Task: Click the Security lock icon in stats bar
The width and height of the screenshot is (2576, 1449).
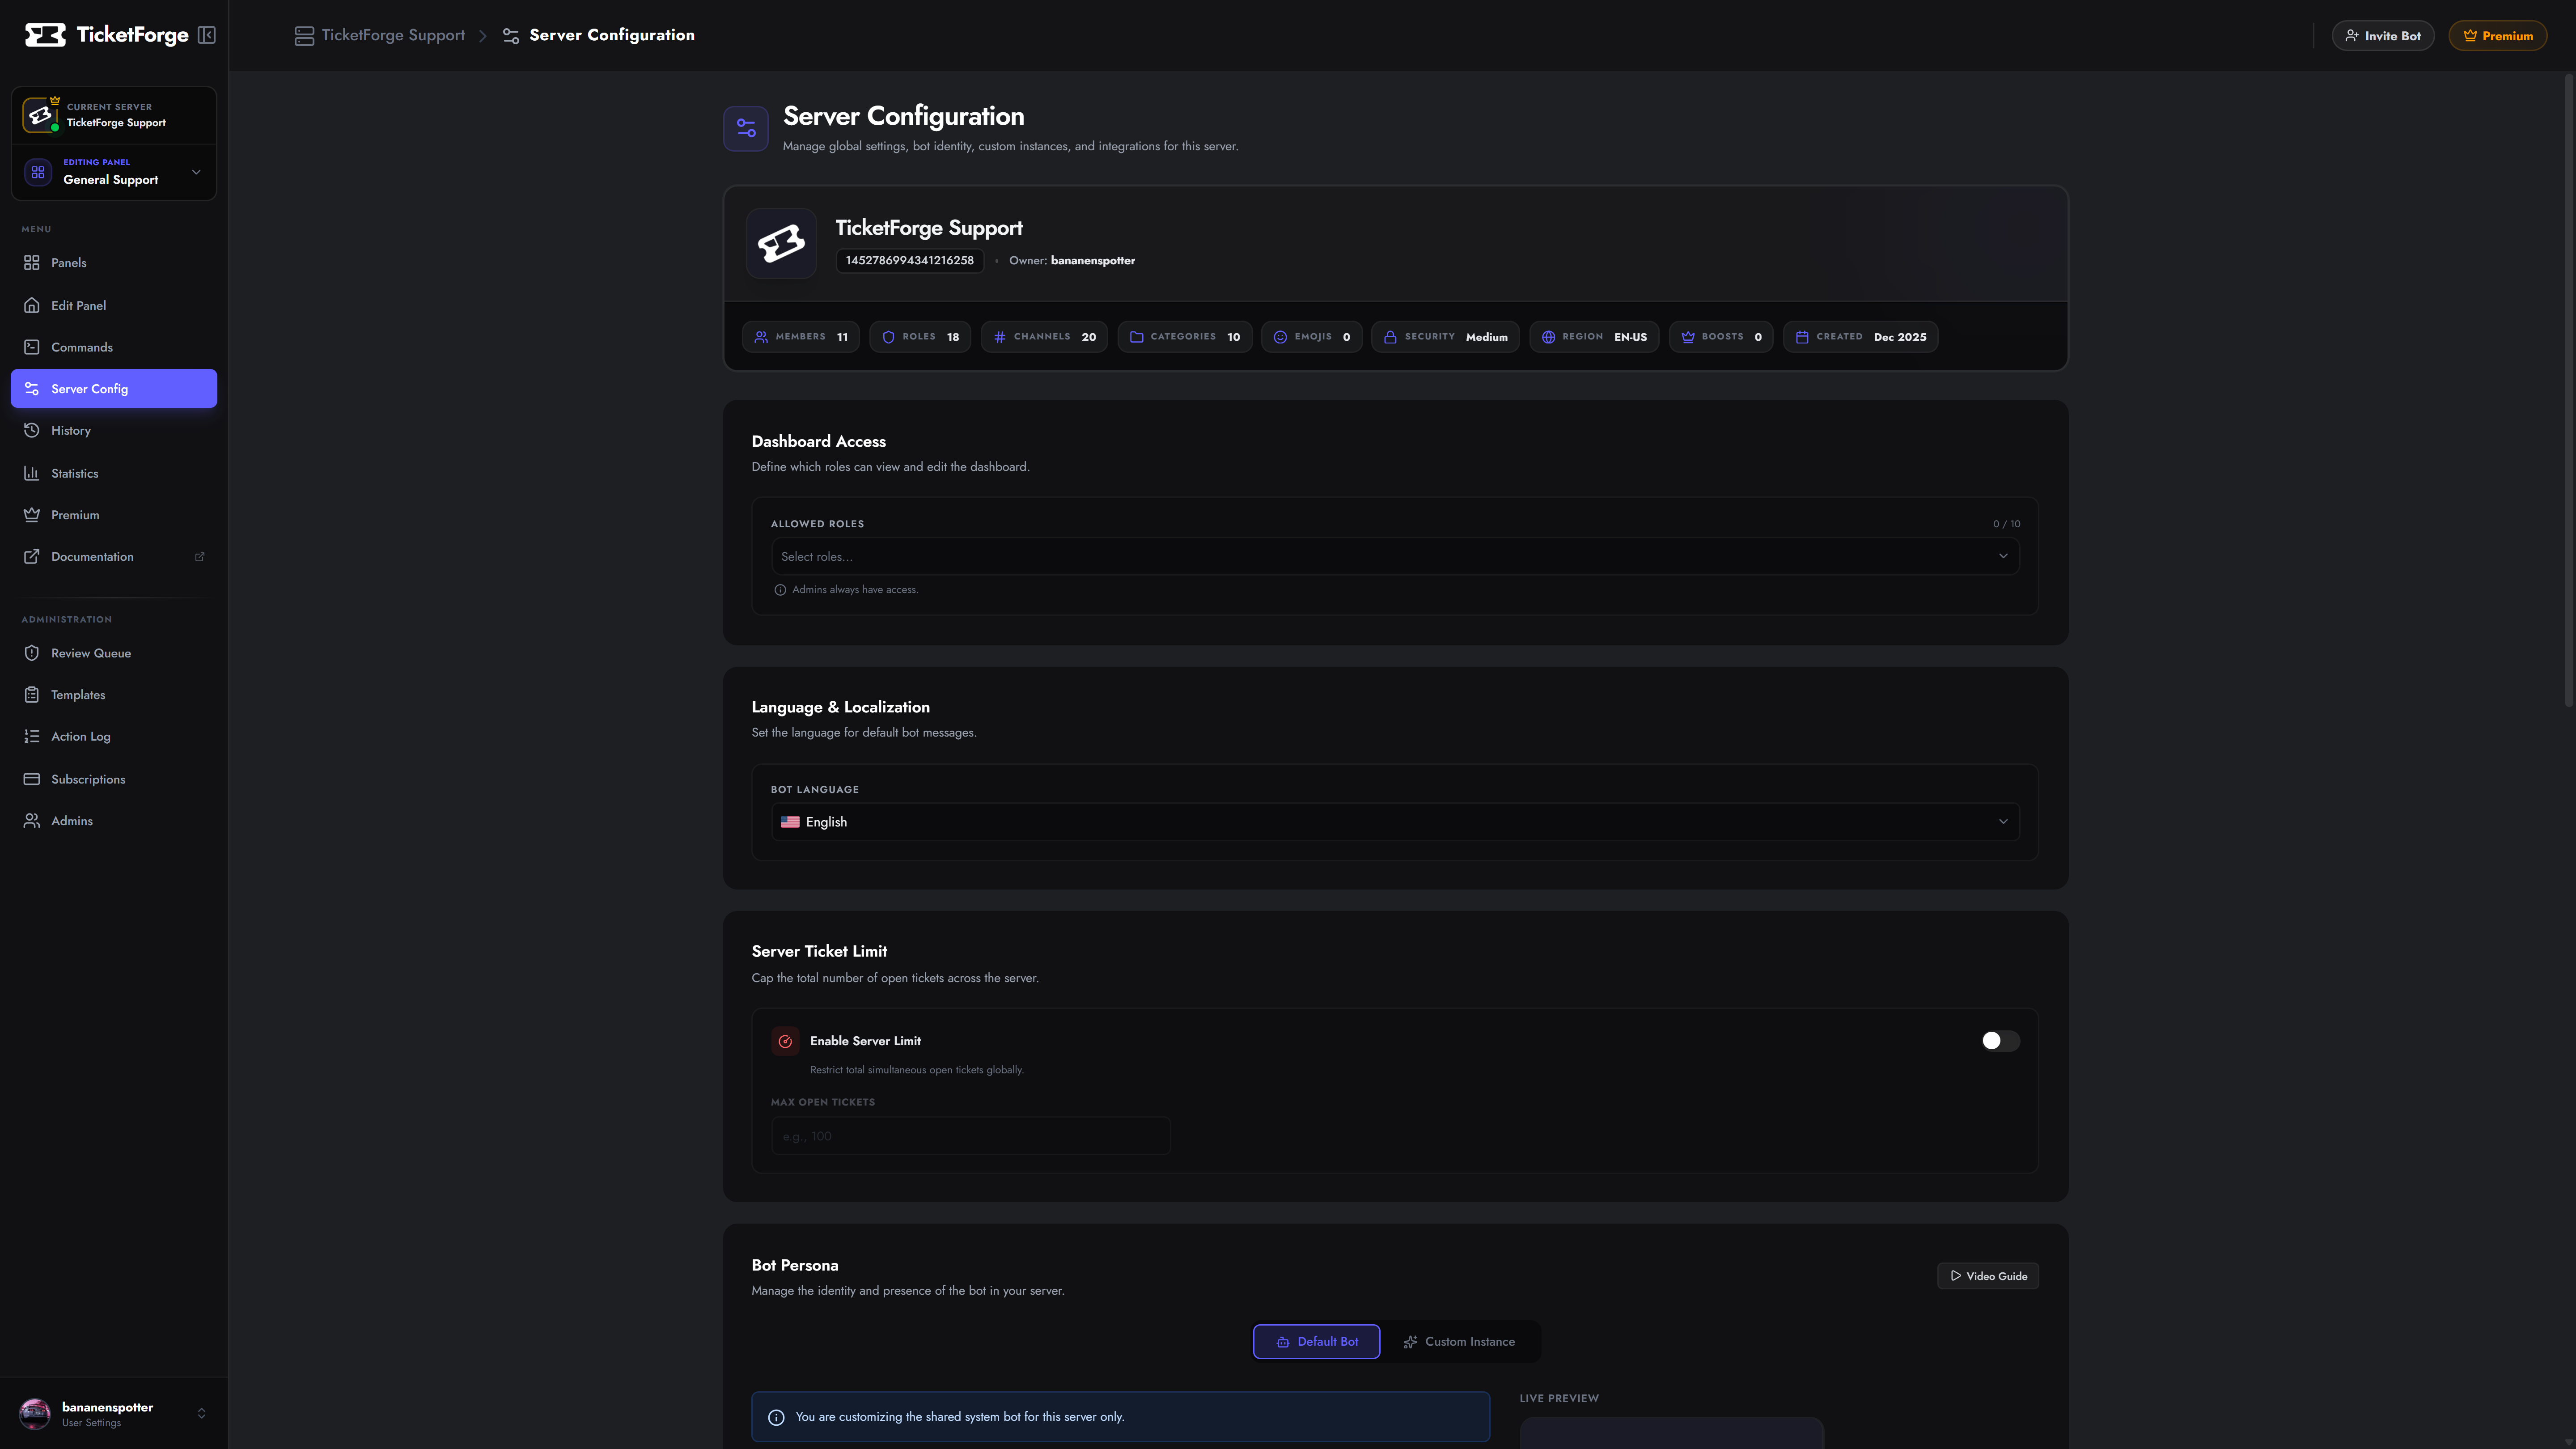Action: tap(1390, 337)
